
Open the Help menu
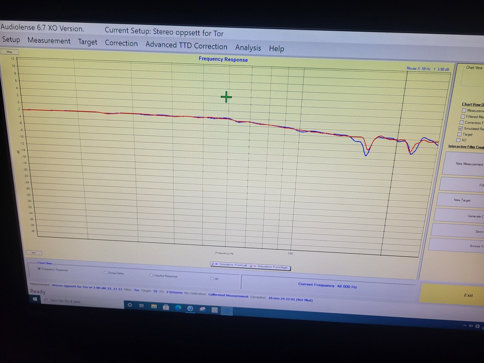[x=277, y=48]
